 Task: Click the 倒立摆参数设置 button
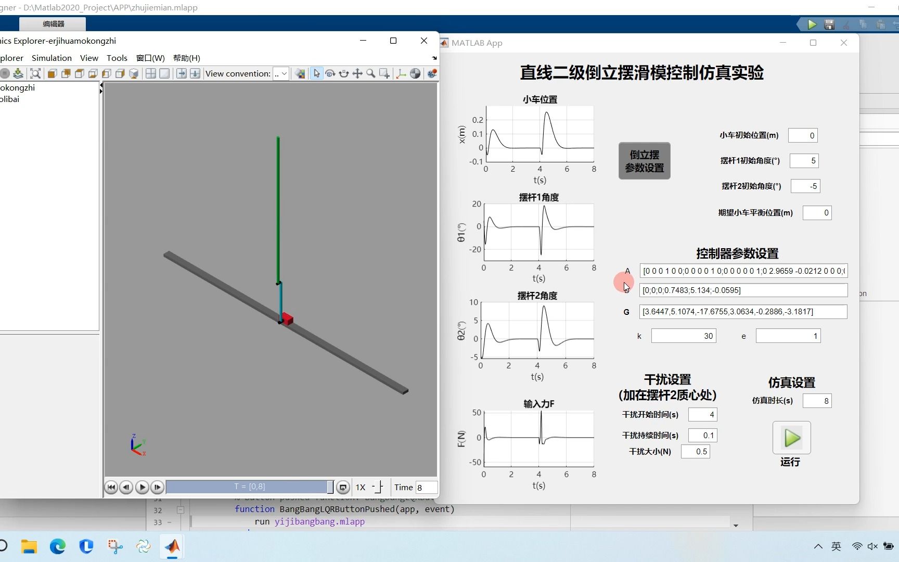[644, 161]
